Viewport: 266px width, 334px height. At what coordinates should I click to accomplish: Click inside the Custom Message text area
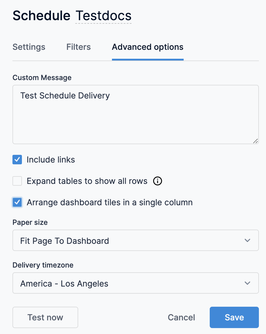pos(135,119)
